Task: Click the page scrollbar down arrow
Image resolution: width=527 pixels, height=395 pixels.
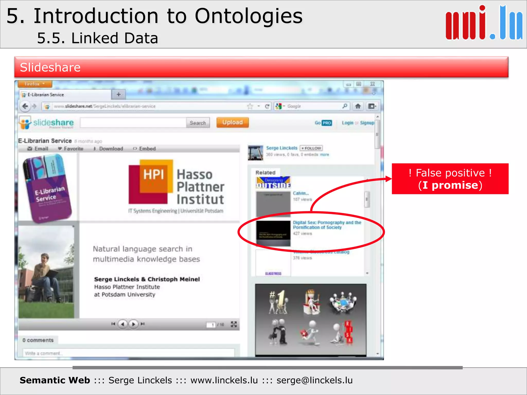Action: tap(377, 354)
